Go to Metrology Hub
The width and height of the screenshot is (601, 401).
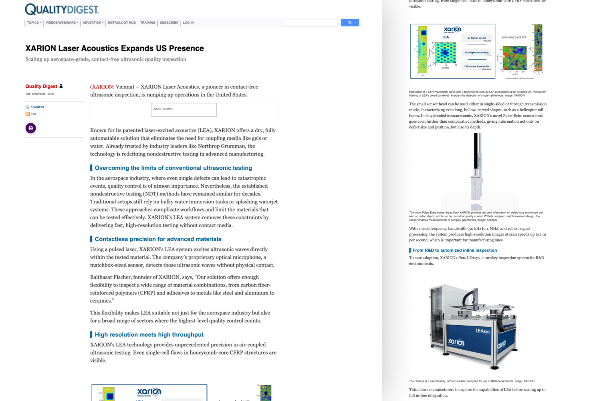point(122,23)
